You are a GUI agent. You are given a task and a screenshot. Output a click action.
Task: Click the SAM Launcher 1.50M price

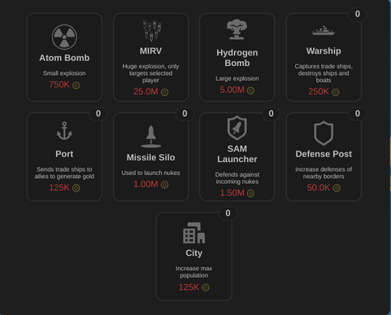[232, 193]
